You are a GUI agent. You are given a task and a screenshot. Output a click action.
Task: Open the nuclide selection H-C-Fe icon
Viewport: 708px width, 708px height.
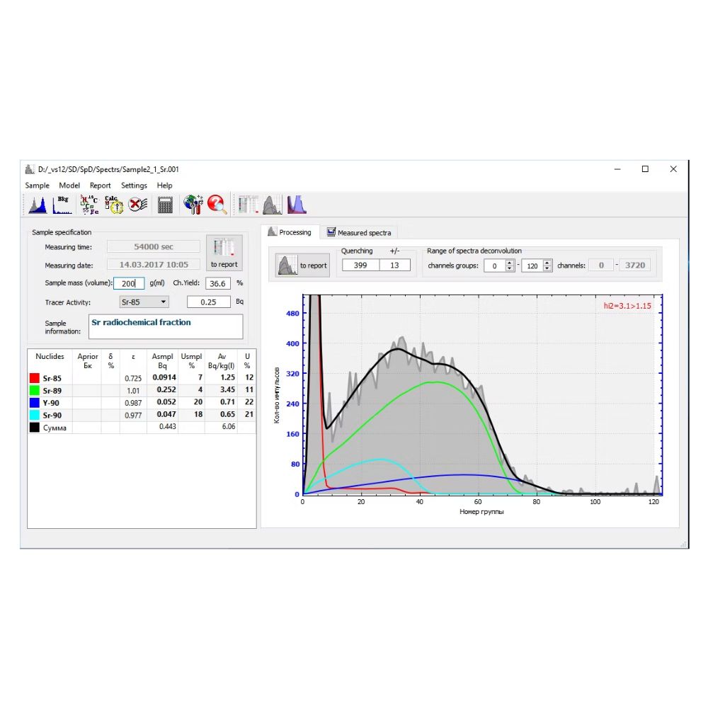point(89,205)
